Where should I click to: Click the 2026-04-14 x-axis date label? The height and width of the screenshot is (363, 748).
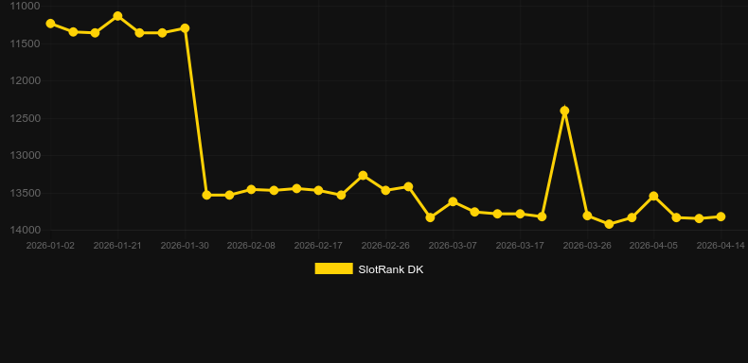(721, 246)
